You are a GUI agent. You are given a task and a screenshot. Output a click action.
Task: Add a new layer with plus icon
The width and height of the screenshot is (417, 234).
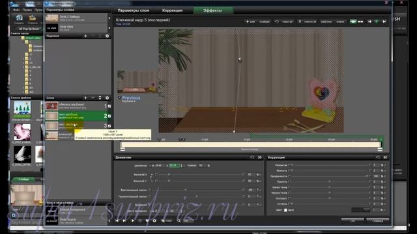tap(85, 98)
